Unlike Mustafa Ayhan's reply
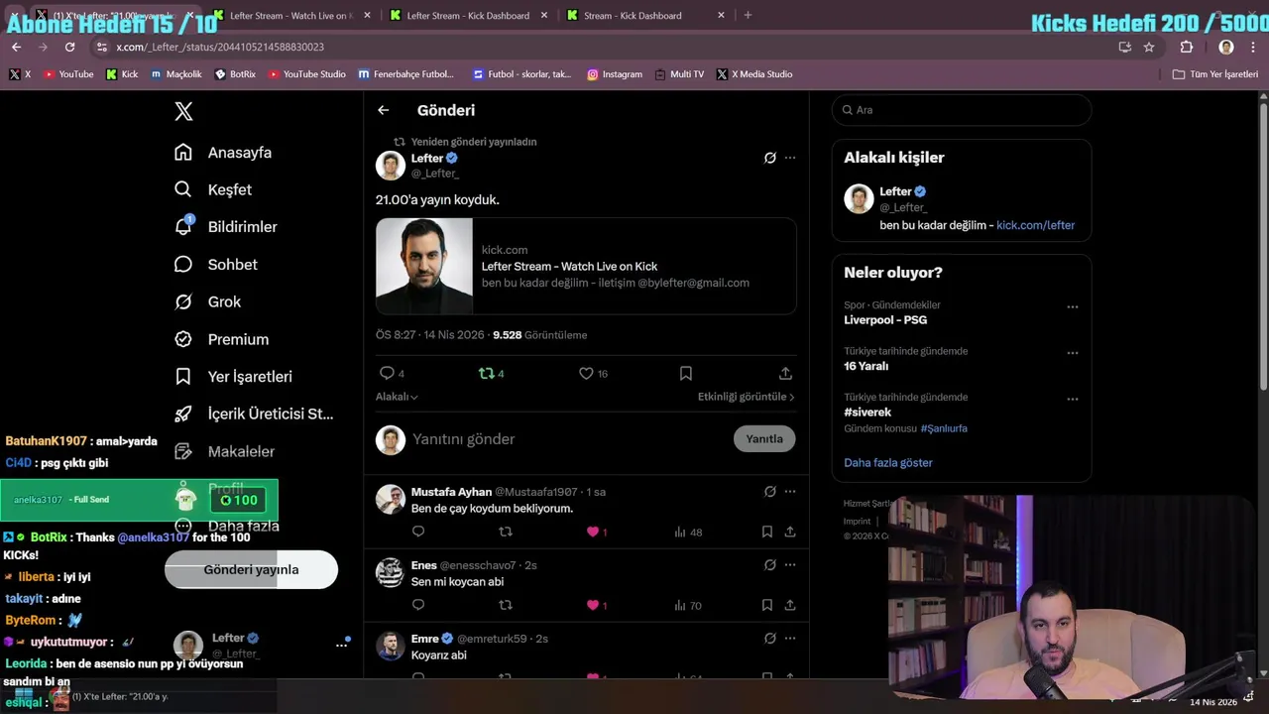The image size is (1269, 714). pos(593,533)
